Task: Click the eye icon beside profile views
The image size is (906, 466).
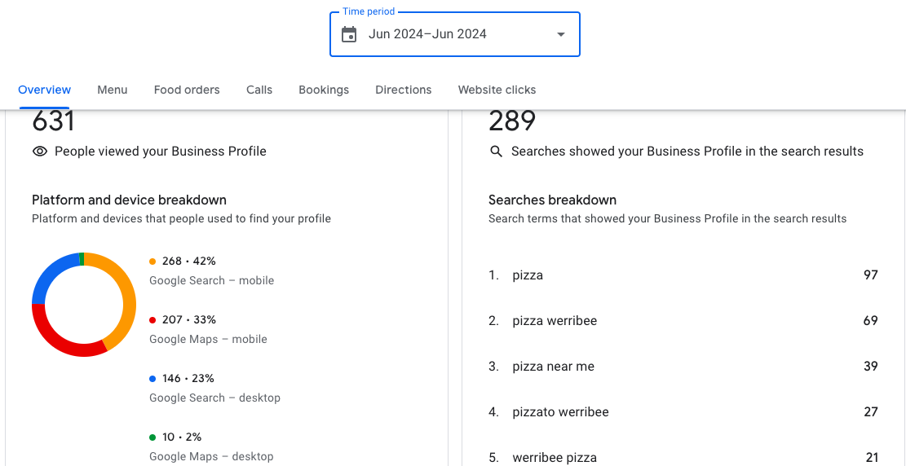Action: pos(40,152)
